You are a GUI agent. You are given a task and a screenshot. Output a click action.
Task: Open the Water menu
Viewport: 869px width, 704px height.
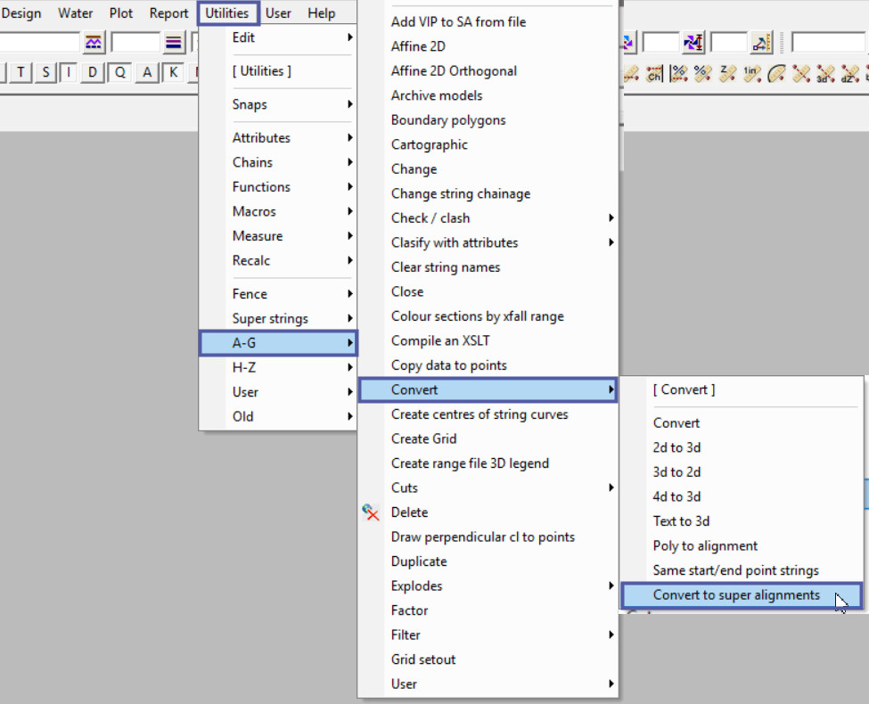coord(76,12)
